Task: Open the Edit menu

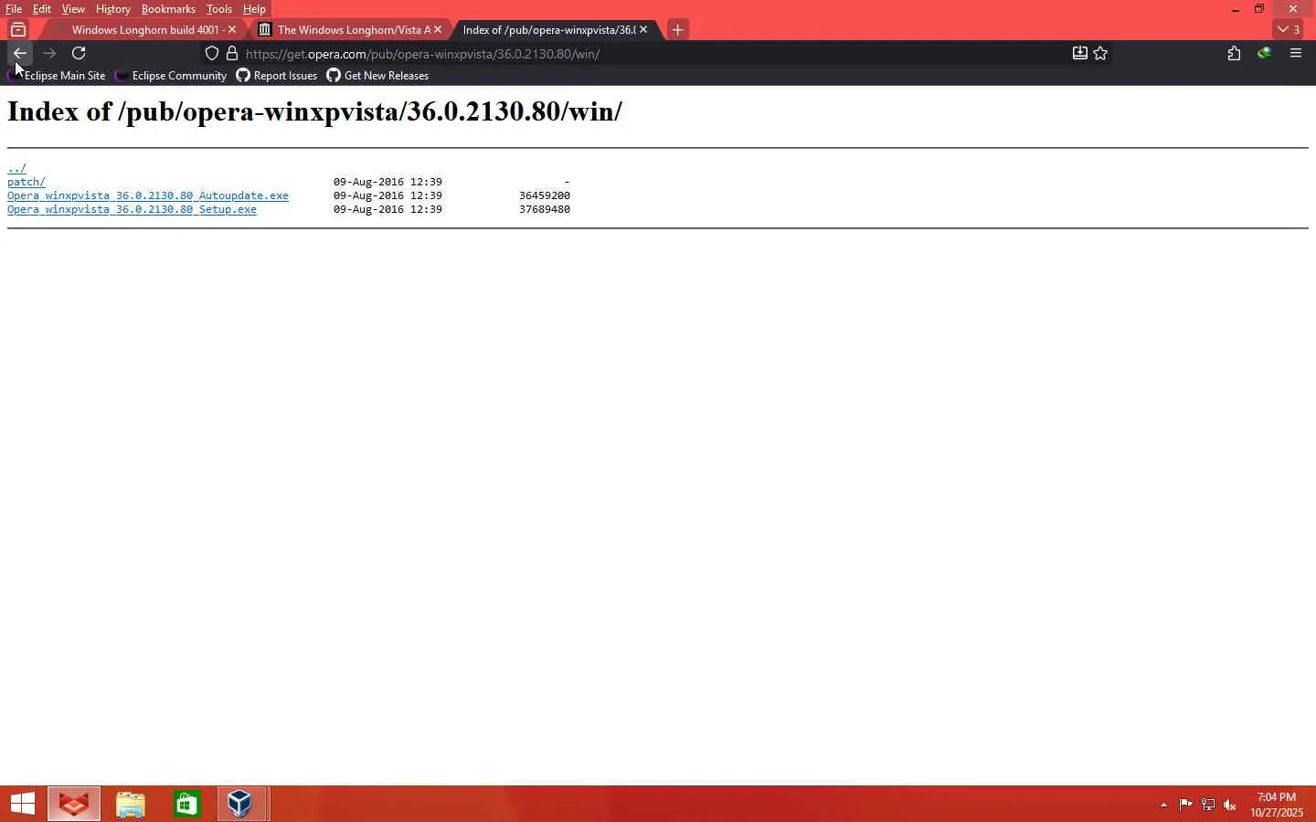Action: pos(42,9)
